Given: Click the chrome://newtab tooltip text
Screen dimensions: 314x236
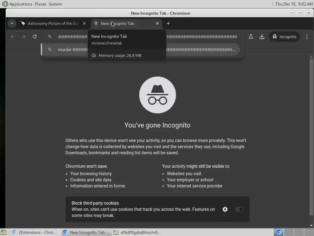Looking at the screenshot, I should 106,43.
